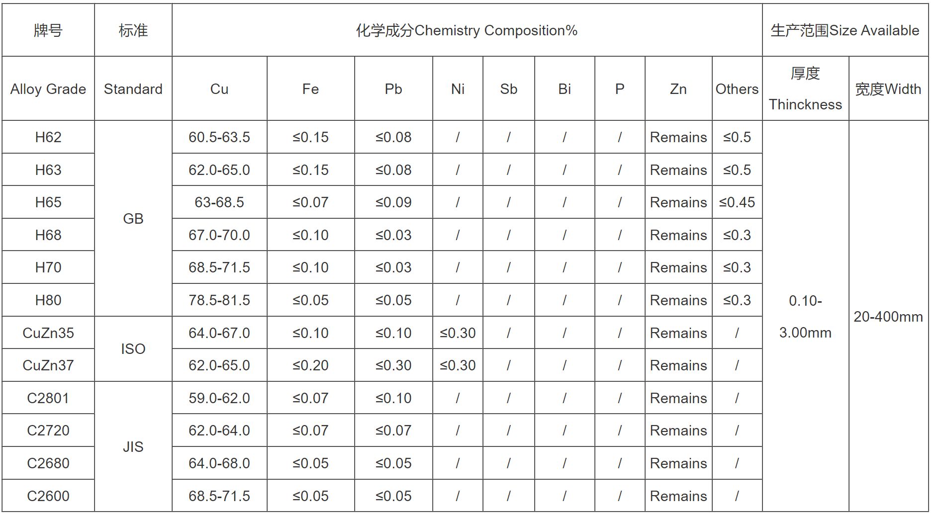The height and width of the screenshot is (514, 932).
Task: Select the C2801 alloy grade cell
Action: 48,398
